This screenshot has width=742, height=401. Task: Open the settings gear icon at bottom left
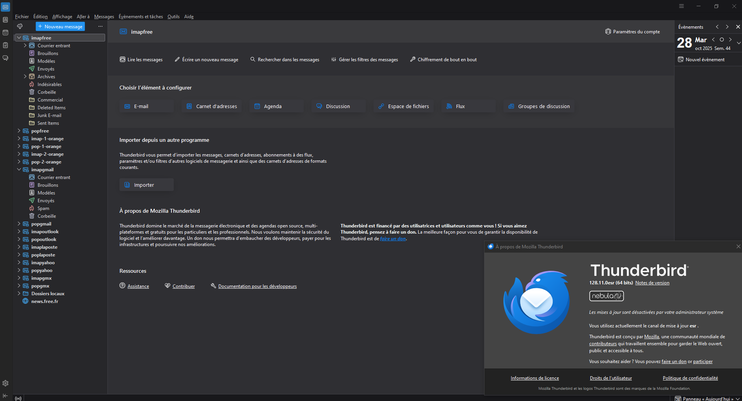click(5, 383)
